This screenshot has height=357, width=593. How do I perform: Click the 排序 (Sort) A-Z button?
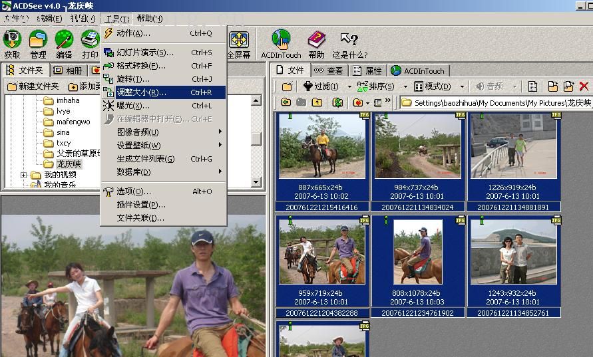point(375,86)
